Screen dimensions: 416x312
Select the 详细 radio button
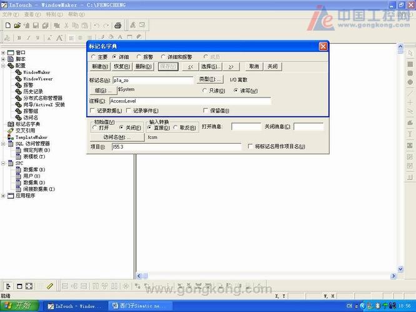click(x=114, y=57)
